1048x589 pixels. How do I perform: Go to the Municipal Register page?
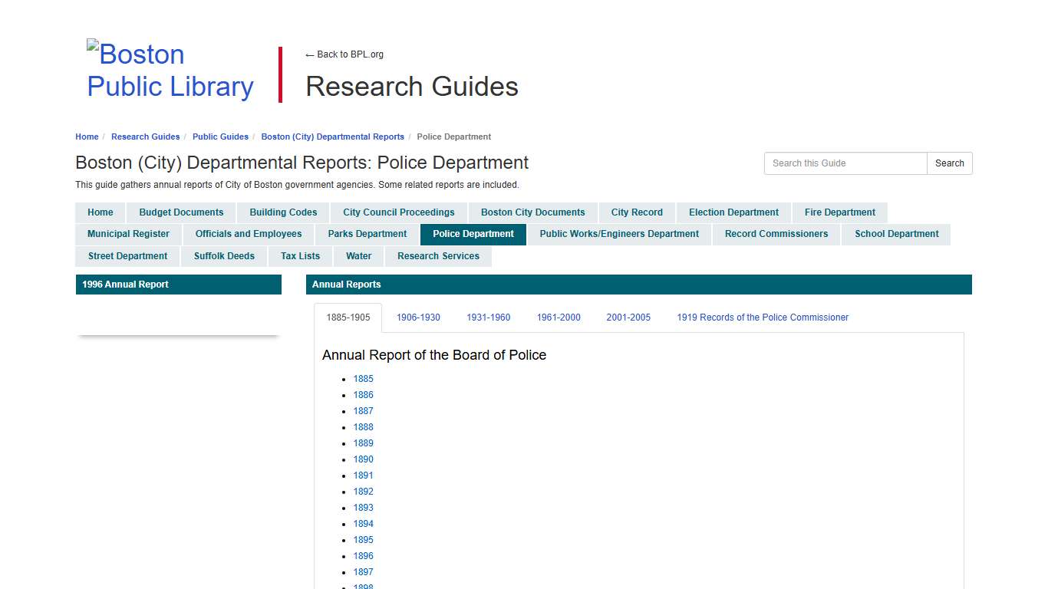(x=127, y=234)
